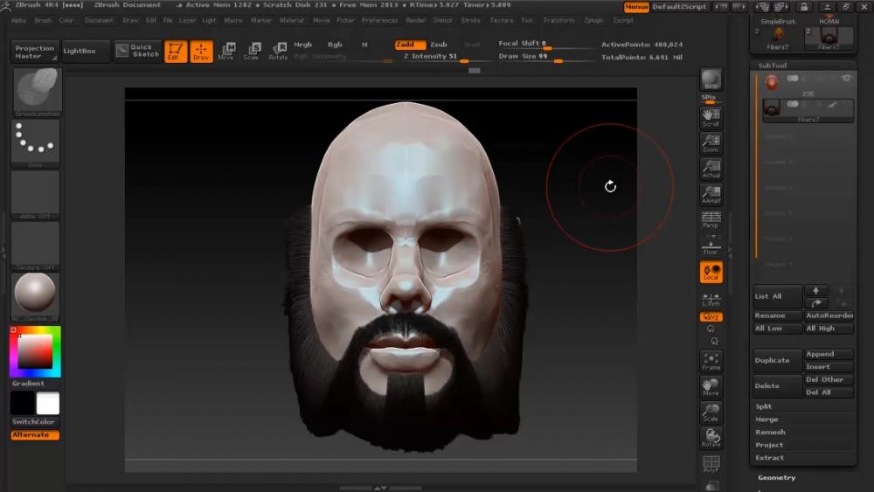
Task: Toggle Persp perspective mode
Action: [x=711, y=218]
